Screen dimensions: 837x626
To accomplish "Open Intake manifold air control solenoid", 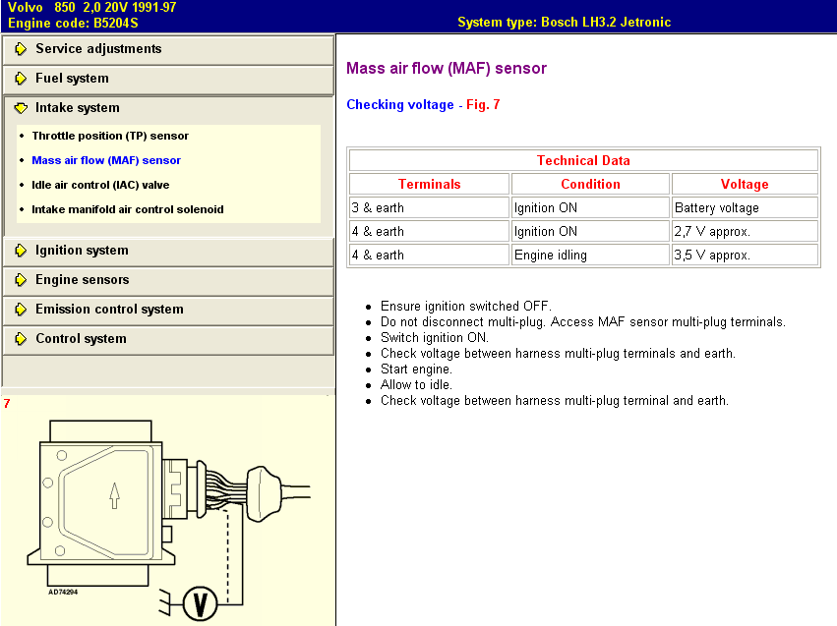I will (128, 209).
